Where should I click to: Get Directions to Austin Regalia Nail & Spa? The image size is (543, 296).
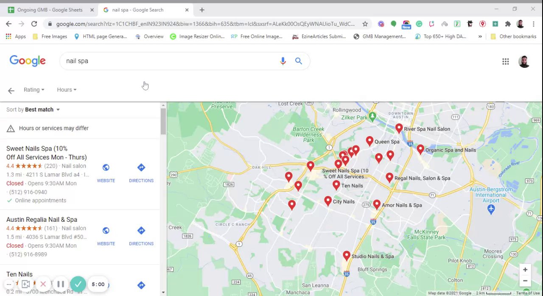click(x=141, y=236)
